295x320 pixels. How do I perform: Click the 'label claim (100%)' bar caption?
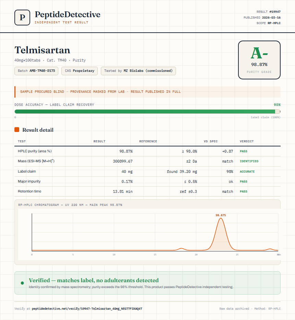[x=265, y=117]
